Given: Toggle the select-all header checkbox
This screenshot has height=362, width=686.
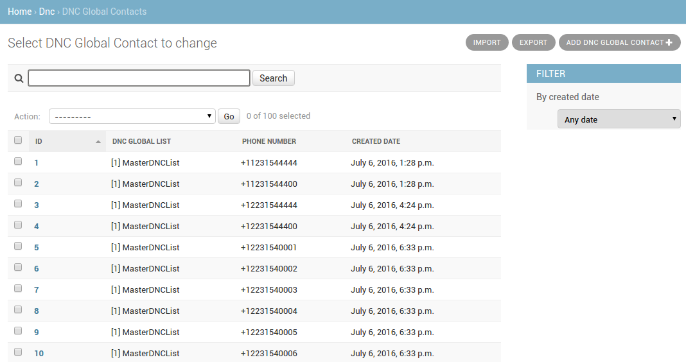Looking at the screenshot, I should pyautogui.click(x=18, y=140).
